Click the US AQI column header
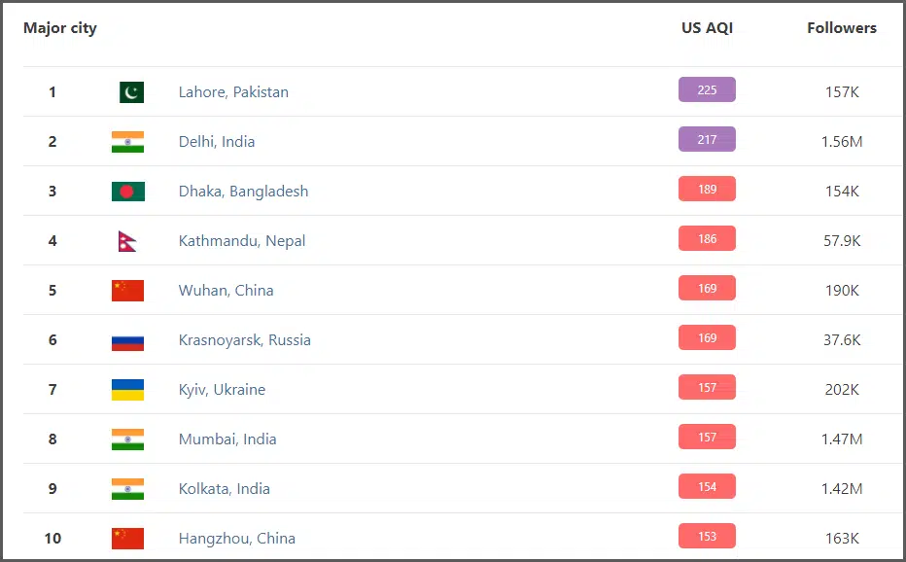Screen dimensions: 906x562 707,28
